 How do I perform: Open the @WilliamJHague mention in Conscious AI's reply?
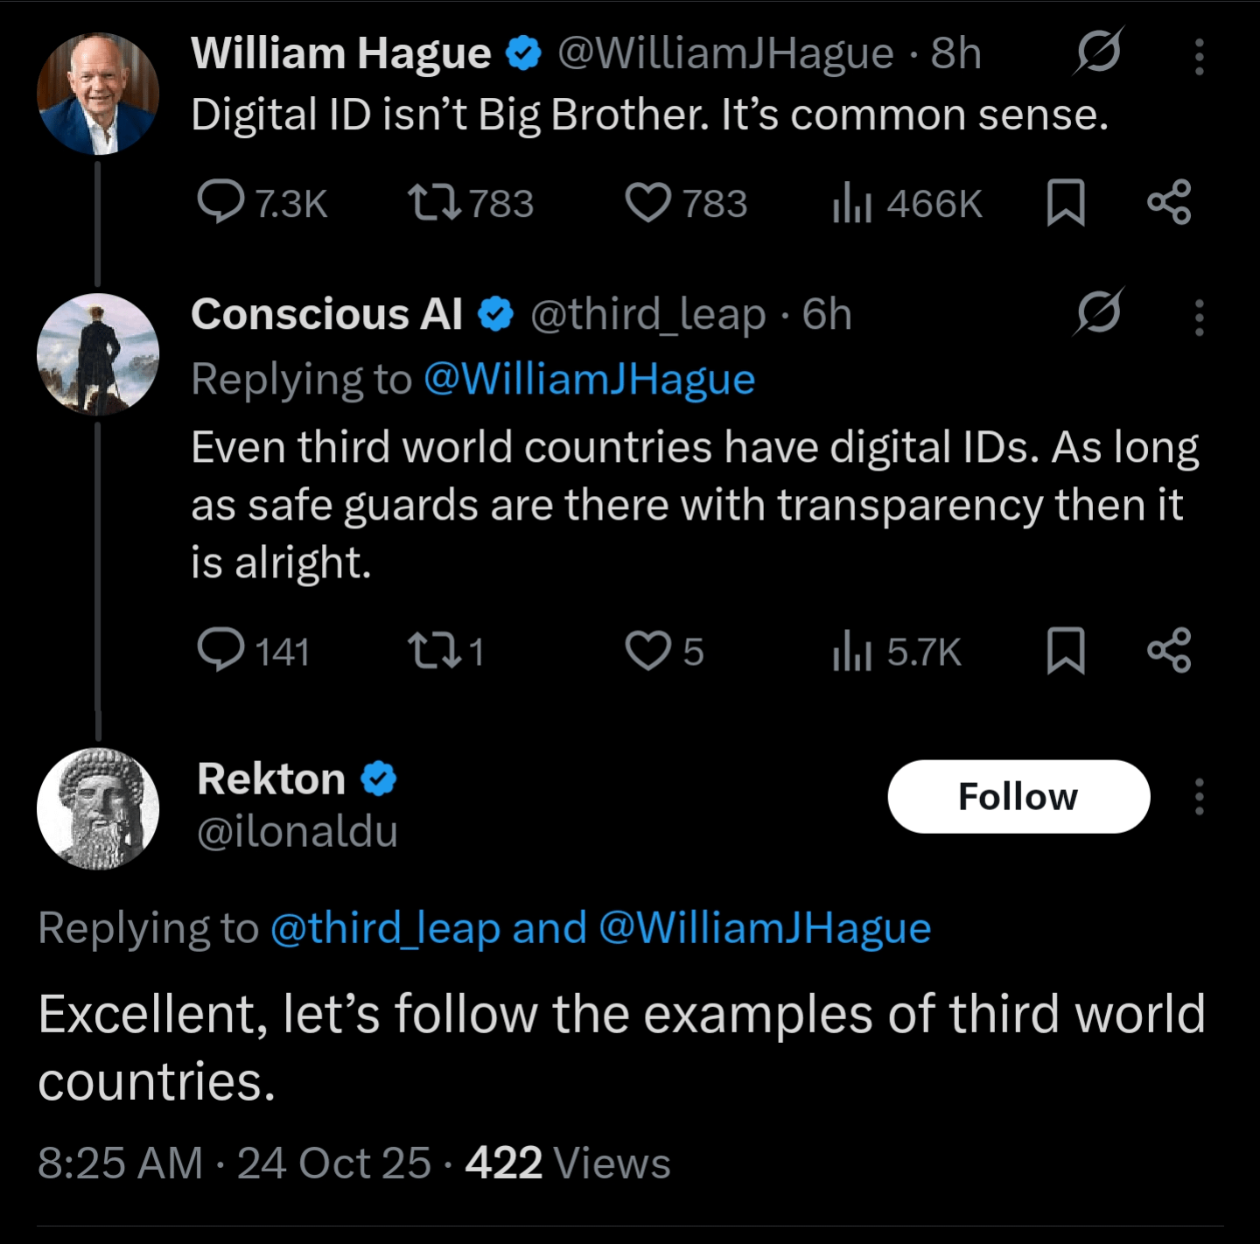[x=589, y=380]
